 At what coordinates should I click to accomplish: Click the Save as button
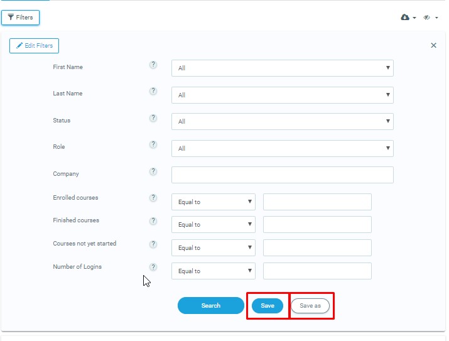click(310, 306)
